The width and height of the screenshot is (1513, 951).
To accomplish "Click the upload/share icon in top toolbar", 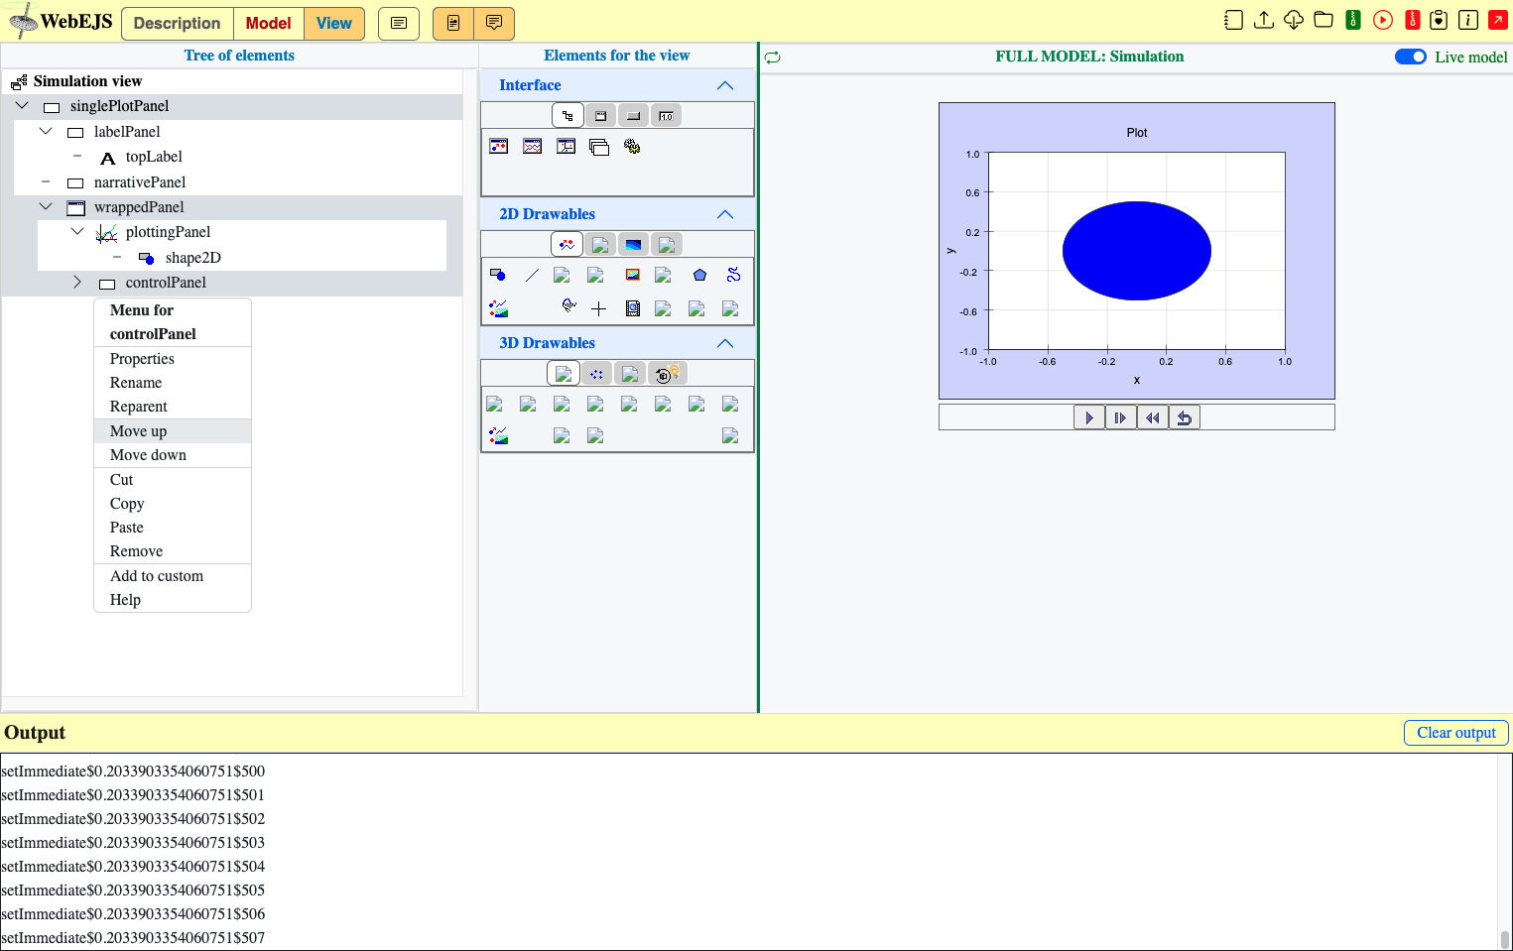I will [x=1264, y=20].
